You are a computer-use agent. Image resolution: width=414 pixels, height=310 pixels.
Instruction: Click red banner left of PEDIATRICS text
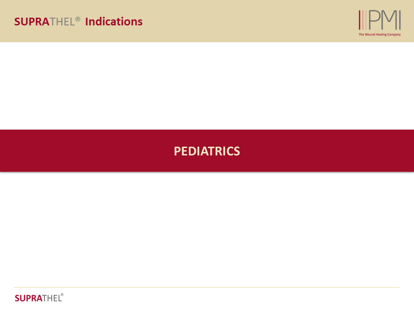[86, 151]
